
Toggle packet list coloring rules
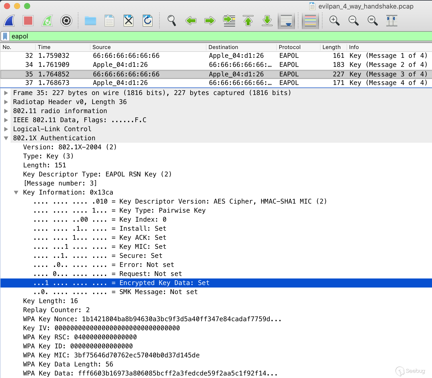coord(310,21)
